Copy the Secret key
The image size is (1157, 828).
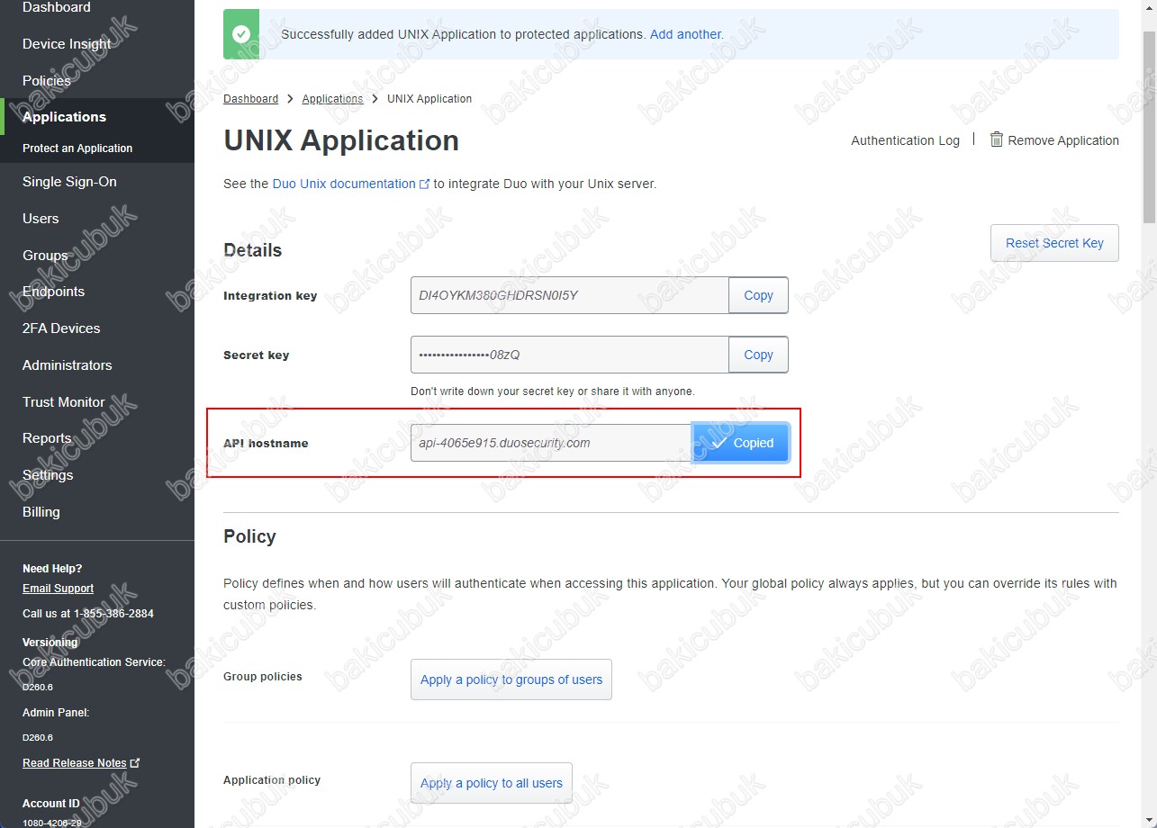(758, 355)
